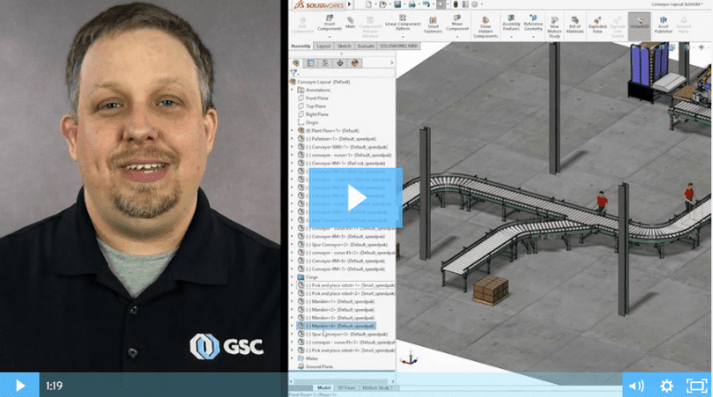Switch to the Evaluate tab
713x397 pixels.
click(x=365, y=45)
